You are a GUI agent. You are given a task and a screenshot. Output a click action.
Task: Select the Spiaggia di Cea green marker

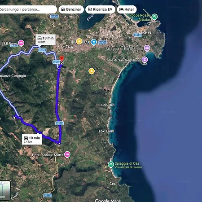click(111, 165)
